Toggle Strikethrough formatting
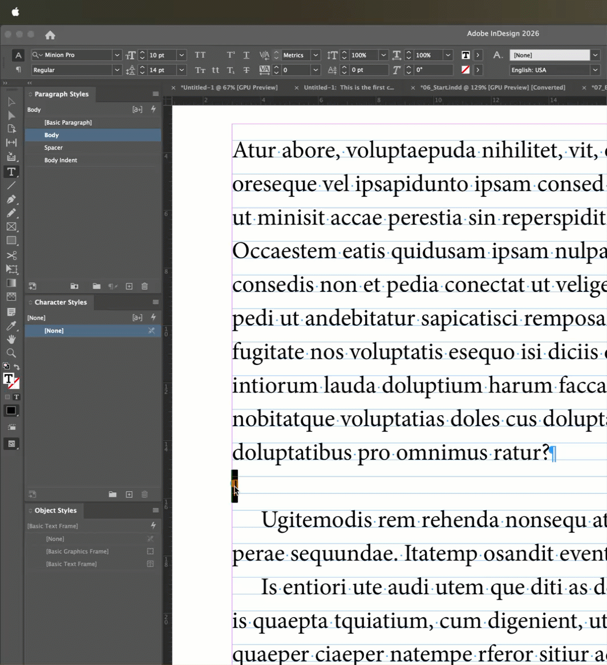607x665 pixels. click(x=246, y=70)
